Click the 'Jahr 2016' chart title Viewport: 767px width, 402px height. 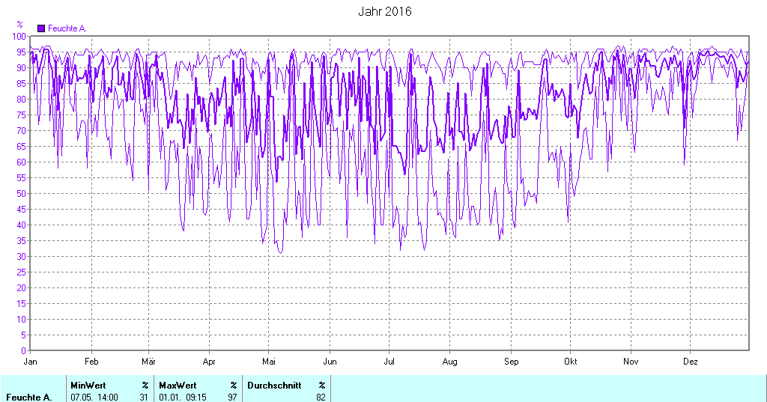pyautogui.click(x=384, y=12)
